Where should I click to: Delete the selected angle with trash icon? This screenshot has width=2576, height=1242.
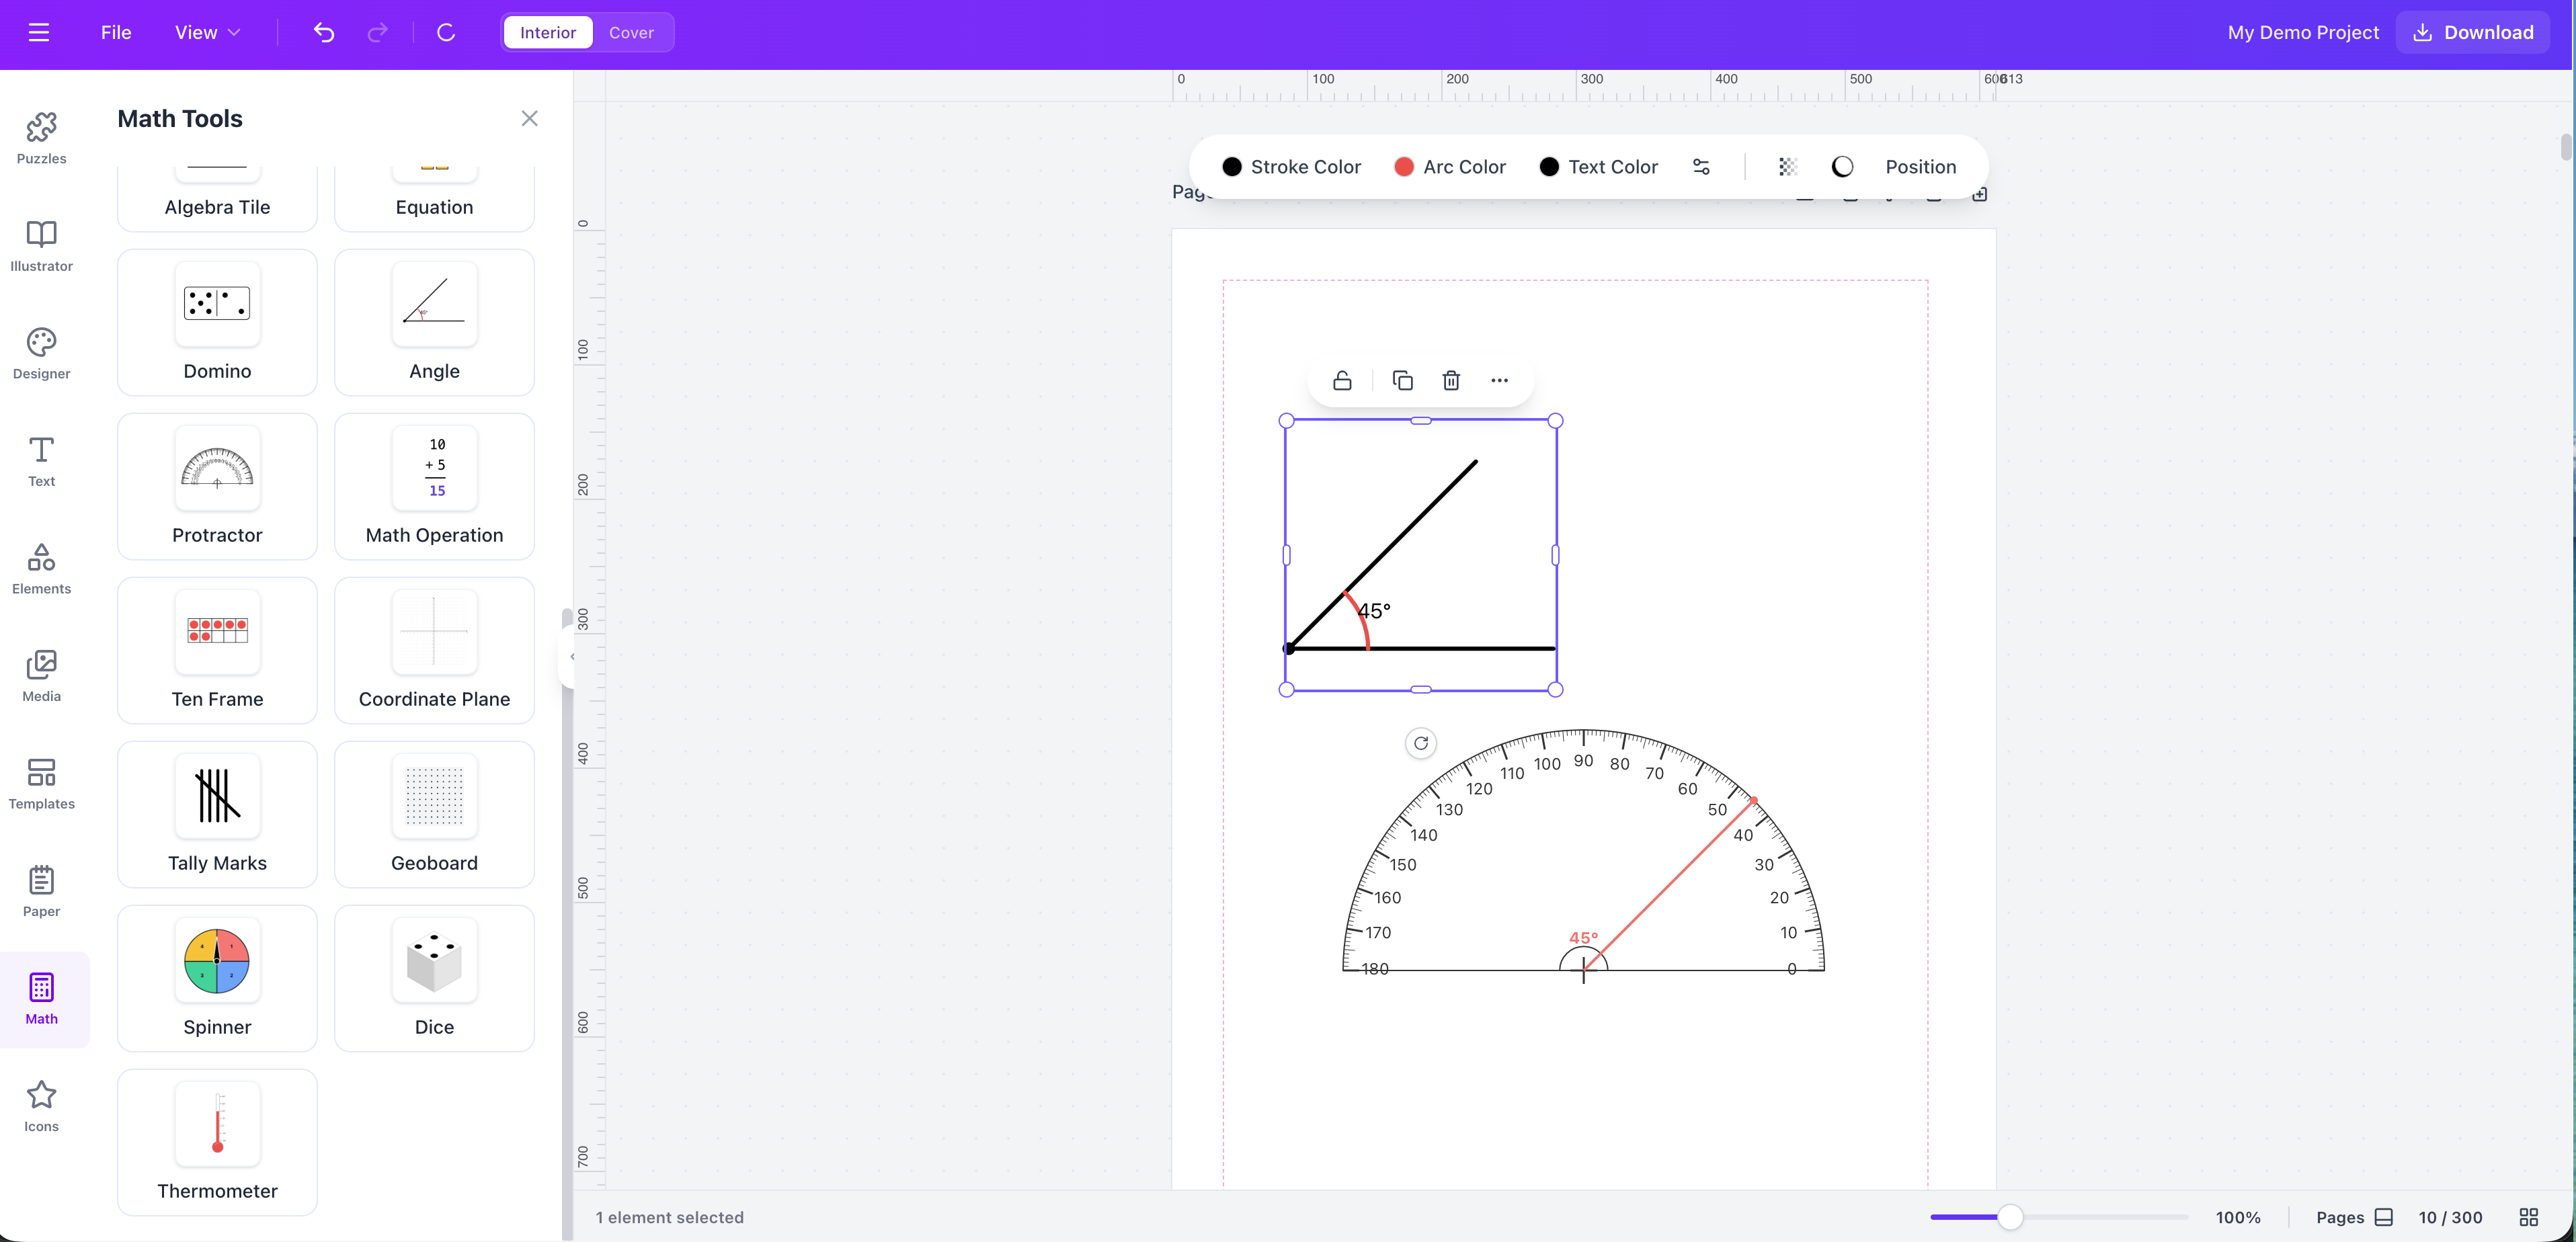click(1451, 380)
